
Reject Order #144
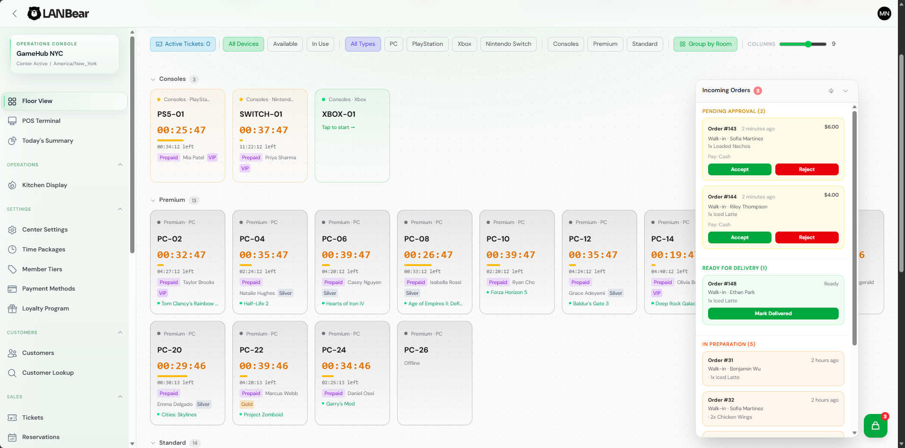pos(807,238)
